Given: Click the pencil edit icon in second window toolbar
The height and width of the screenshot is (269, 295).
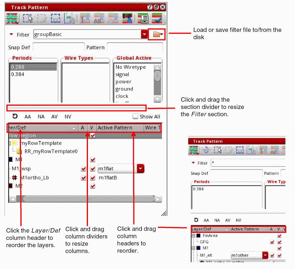Looking at the screenshot, I should tap(229, 150).
